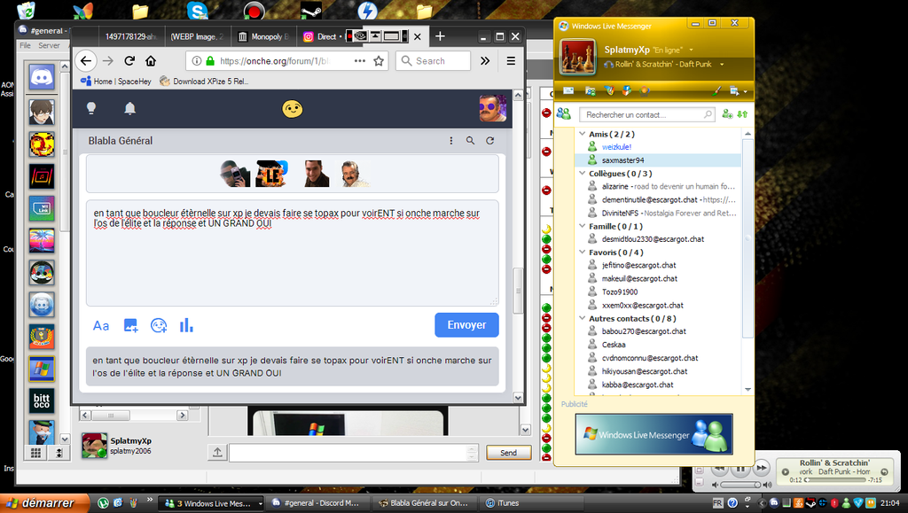Open the File menu in Discord Messenger
Viewport: 908px width, 513px height.
pos(25,45)
